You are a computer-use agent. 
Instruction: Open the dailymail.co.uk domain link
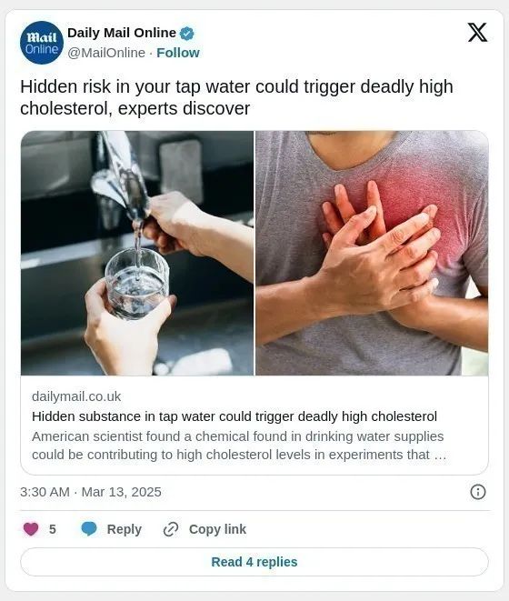pos(76,396)
